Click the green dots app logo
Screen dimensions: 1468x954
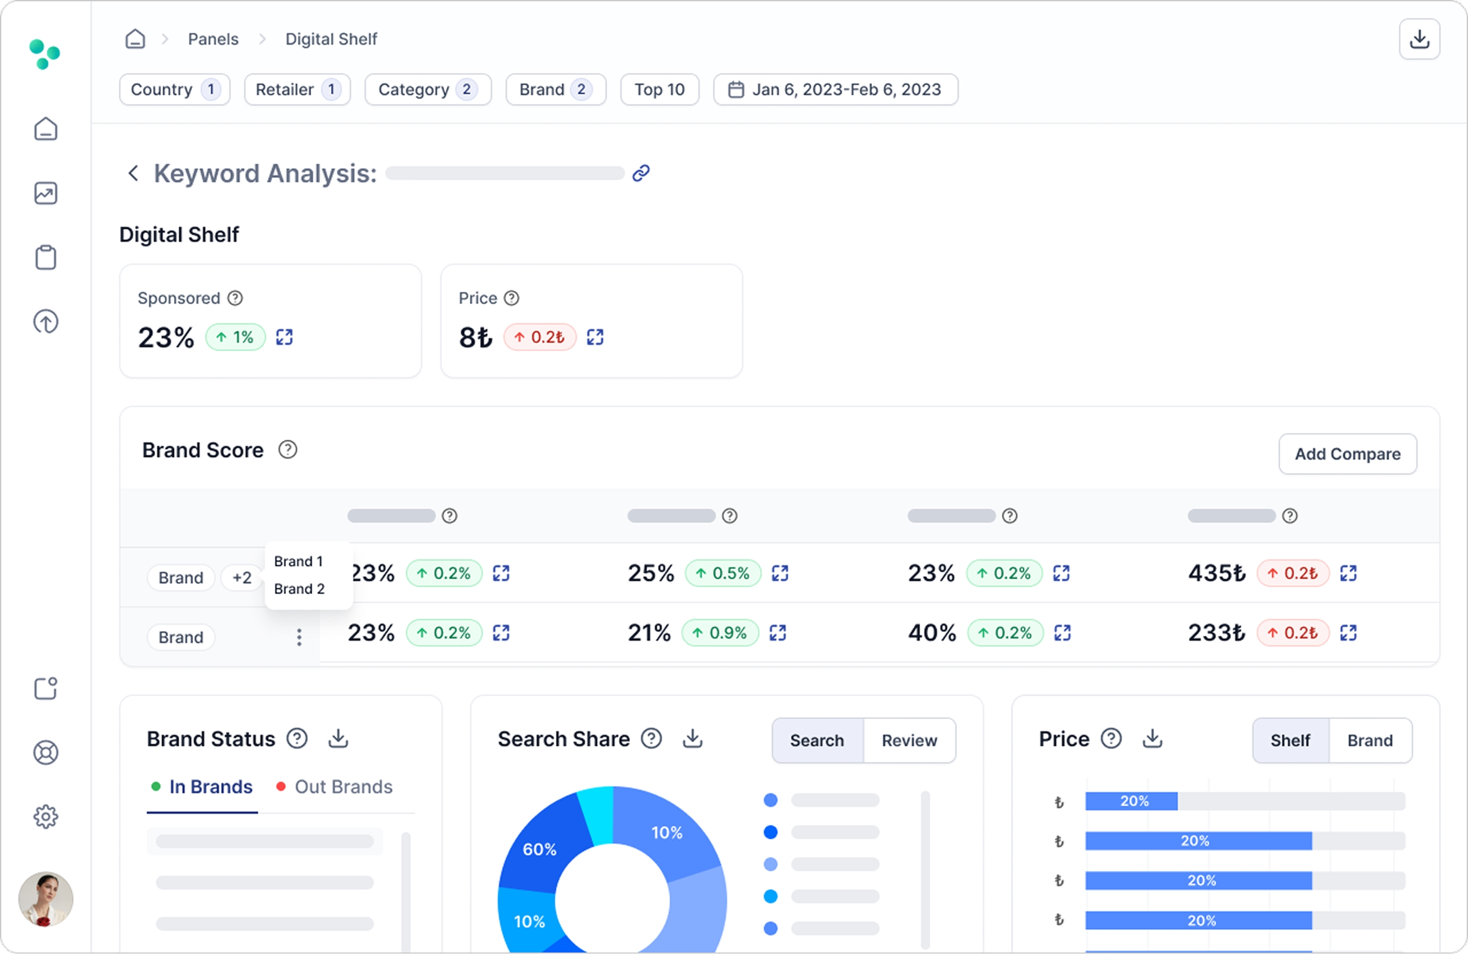point(45,54)
